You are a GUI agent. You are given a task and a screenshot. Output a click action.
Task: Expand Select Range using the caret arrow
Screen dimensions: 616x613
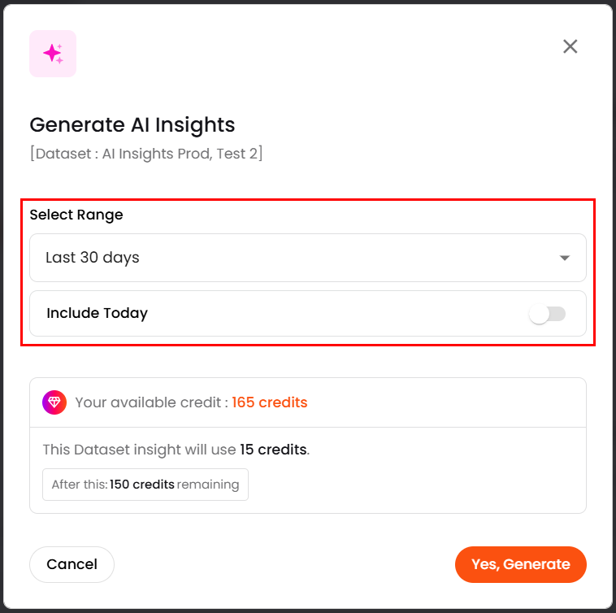[x=565, y=258]
